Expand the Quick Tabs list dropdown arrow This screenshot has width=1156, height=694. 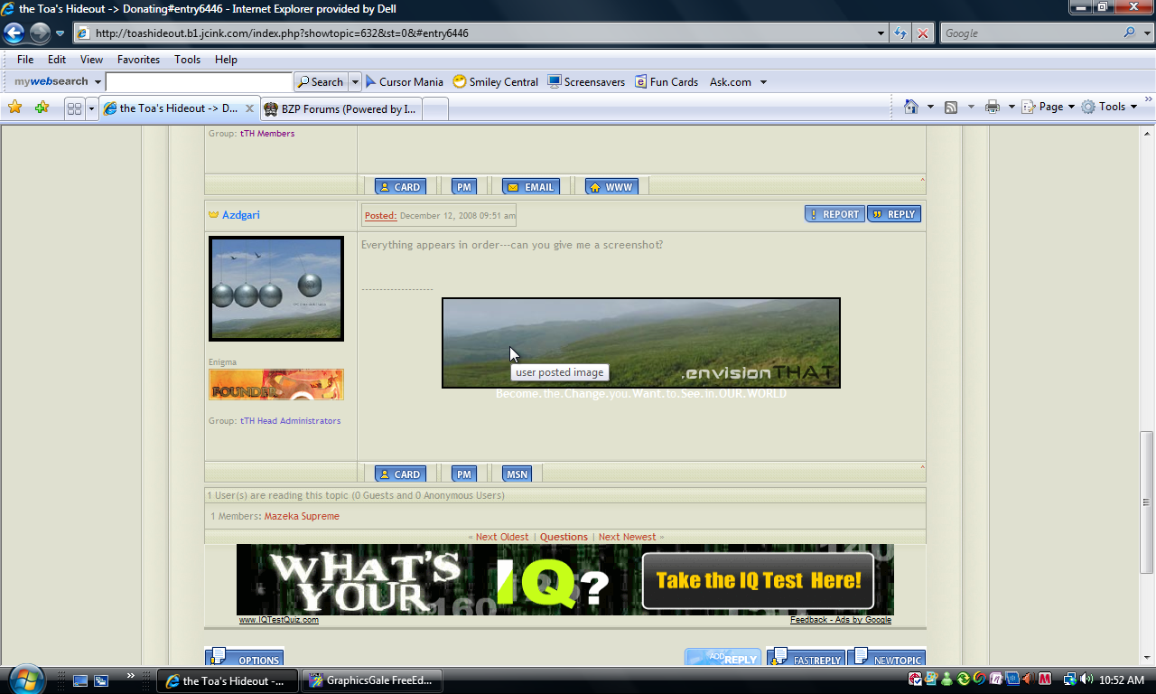[91, 108]
